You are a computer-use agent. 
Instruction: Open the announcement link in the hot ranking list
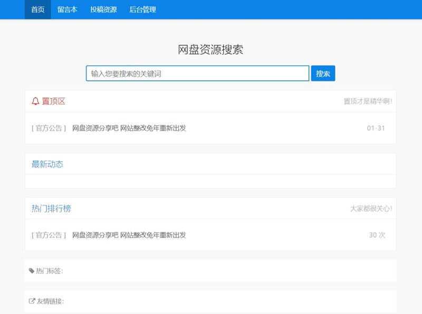[x=129, y=235]
